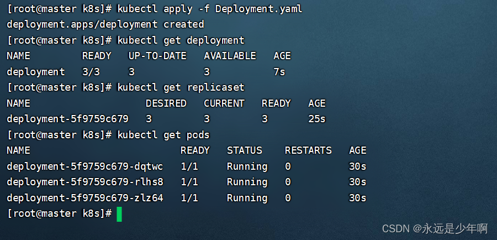
Task: Click the '30s' age of the rlhs8 pod
Action: 357,182
